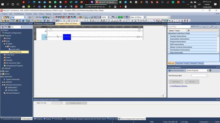
Task: Open the Windows notification center
Action: [x=216, y=4]
